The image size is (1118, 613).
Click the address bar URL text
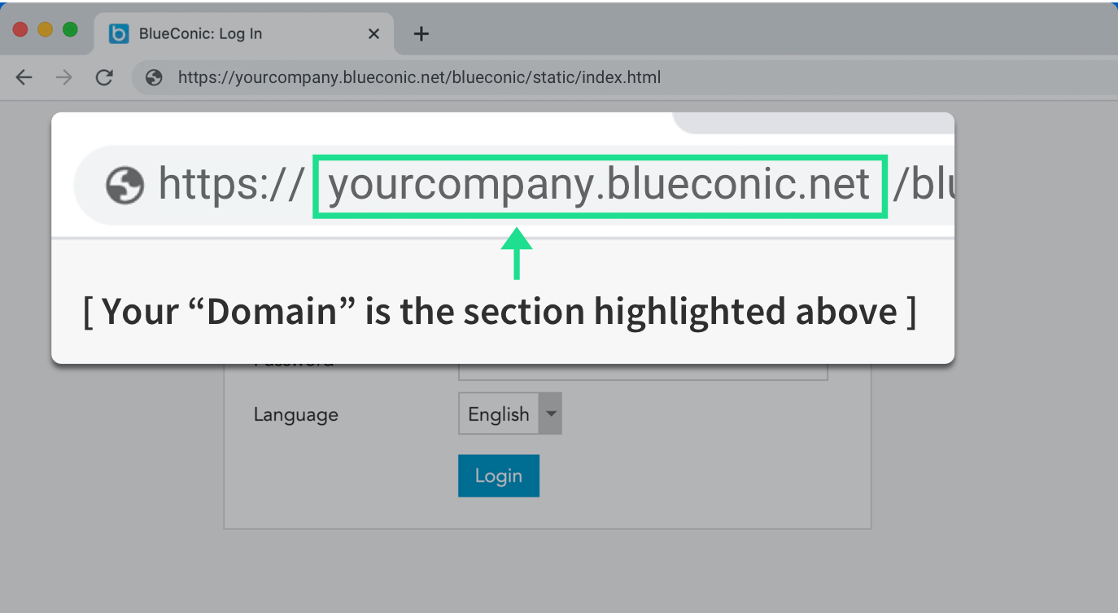pos(419,77)
